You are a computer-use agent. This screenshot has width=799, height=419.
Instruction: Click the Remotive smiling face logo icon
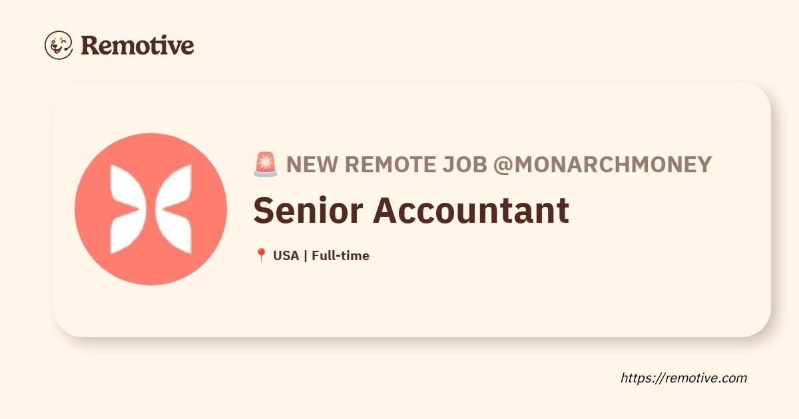point(59,45)
